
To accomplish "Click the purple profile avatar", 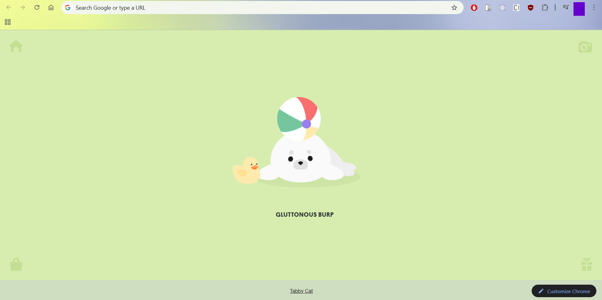I will tap(579, 9).
